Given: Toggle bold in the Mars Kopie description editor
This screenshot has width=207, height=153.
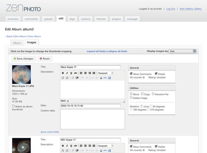Looking at the screenshot, I should click(x=63, y=73).
